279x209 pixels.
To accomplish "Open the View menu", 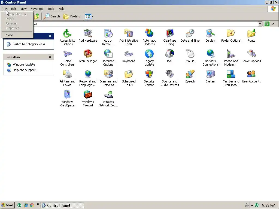I will coord(23,9).
